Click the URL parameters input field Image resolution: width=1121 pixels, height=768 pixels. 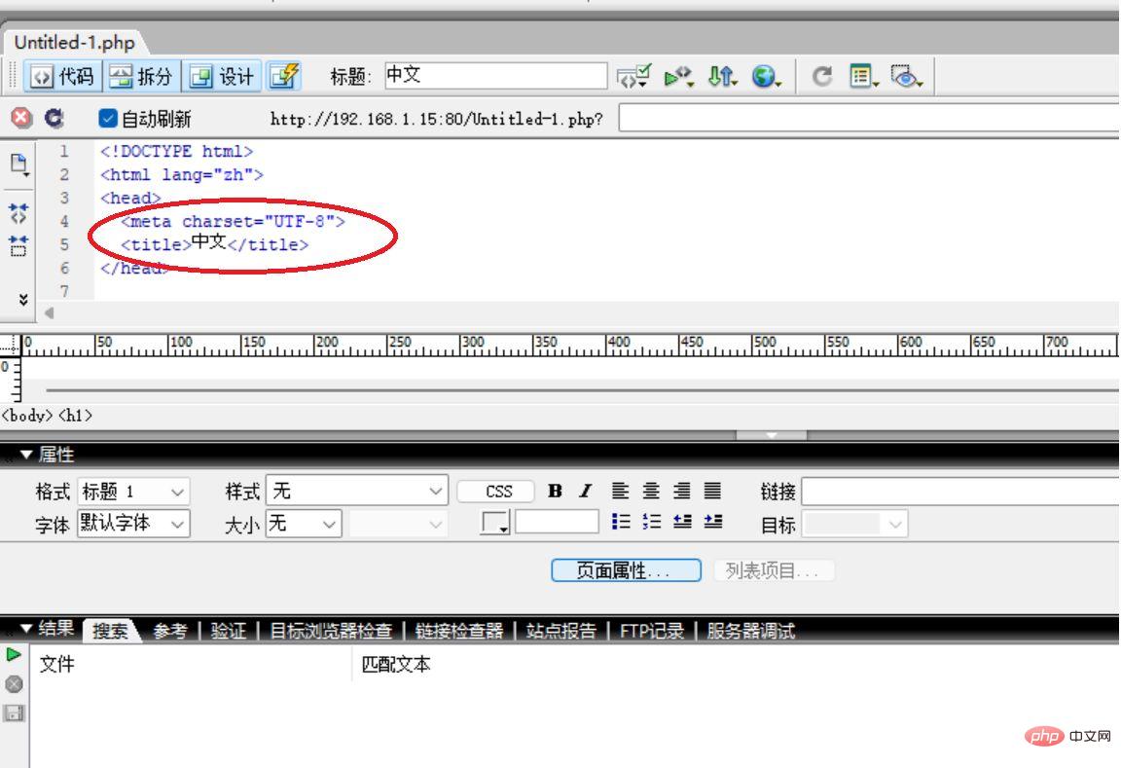869,118
